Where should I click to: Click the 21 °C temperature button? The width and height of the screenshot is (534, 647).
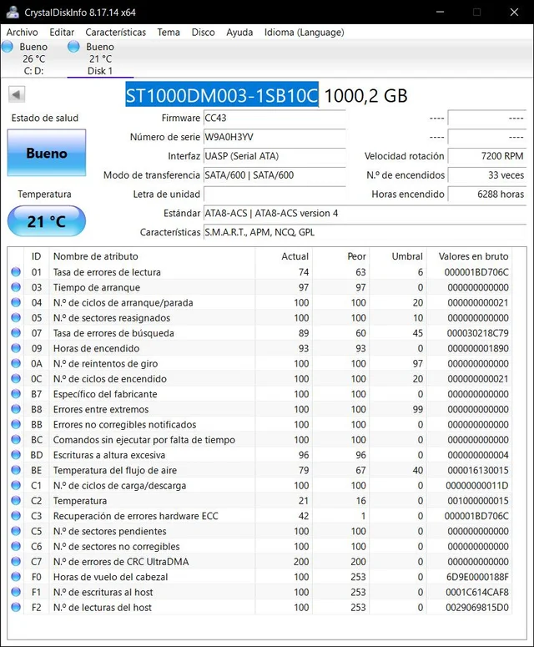(x=47, y=221)
